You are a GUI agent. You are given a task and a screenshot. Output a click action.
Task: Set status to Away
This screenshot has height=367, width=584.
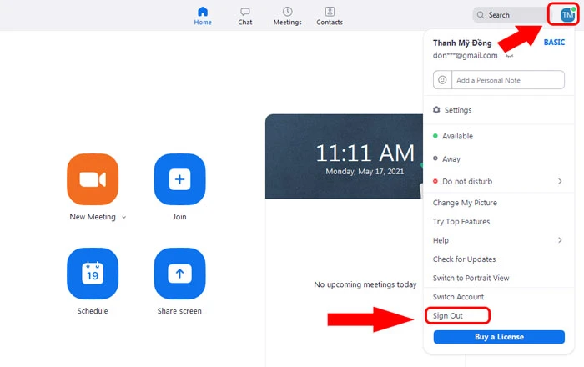[x=451, y=158]
